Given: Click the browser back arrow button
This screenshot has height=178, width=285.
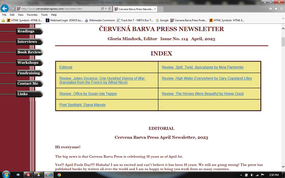Looking at the screenshot, I should point(5,9).
